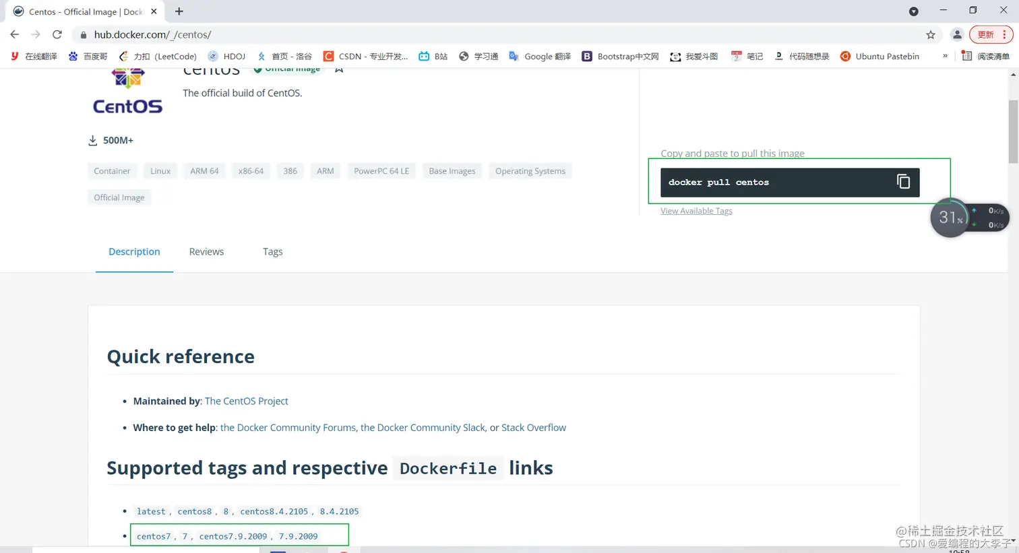The width and height of the screenshot is (1019, 553).
Task: Click the docker pull centos command text
Action: click(x=718, y=183)
